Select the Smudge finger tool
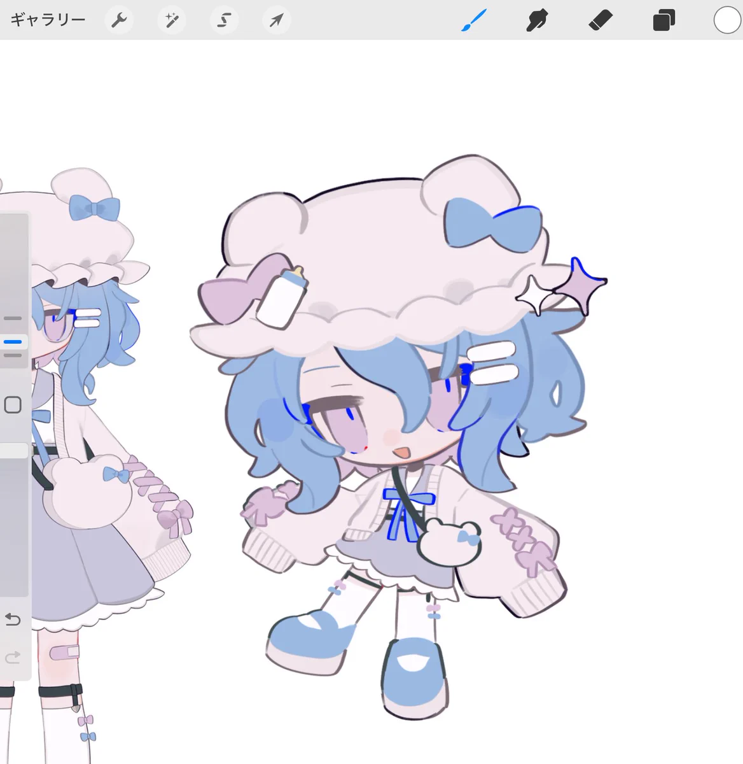Image resolution: width=743 pixels, height=764 pixels. [x=538, y=20]
